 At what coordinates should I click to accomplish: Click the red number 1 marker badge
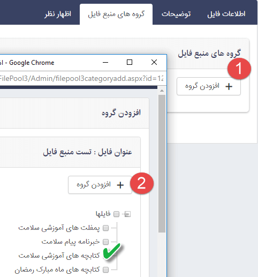[239, 69]
